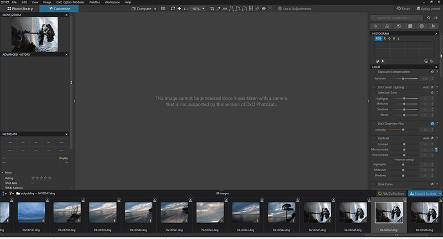Viewport: 443px width, 239px height.
Task: Click the Compare button
Action: pos(141,9)
